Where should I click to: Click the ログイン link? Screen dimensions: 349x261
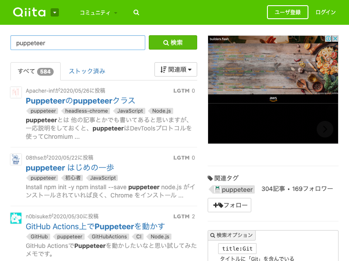click(325, 12)
